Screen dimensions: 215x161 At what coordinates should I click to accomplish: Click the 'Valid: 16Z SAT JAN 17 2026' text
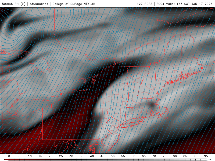point(189,4)
